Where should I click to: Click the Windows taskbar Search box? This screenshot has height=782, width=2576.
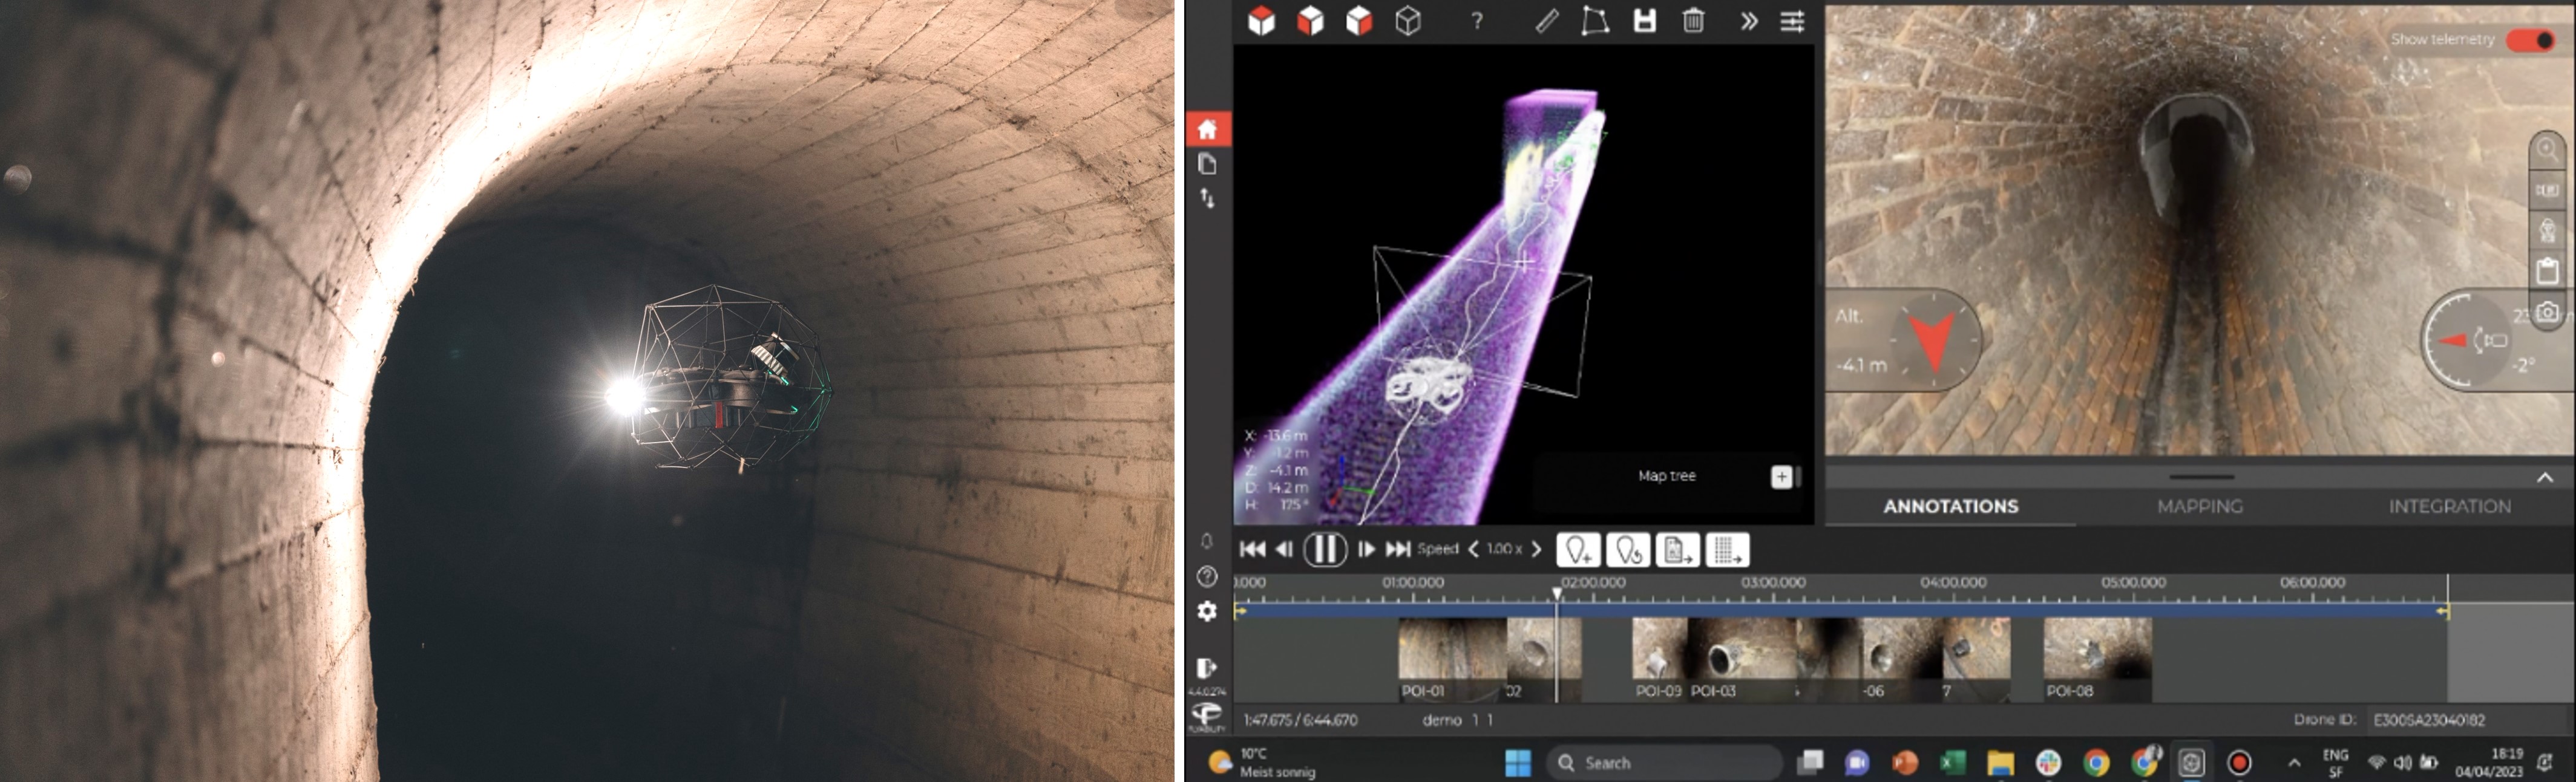[1664, 763]
